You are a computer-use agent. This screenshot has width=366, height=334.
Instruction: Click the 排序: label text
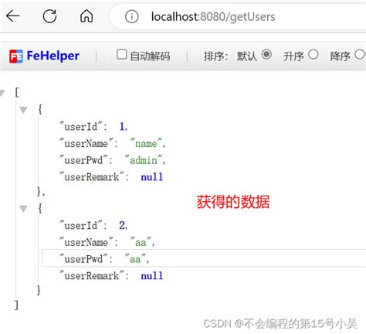215,56
